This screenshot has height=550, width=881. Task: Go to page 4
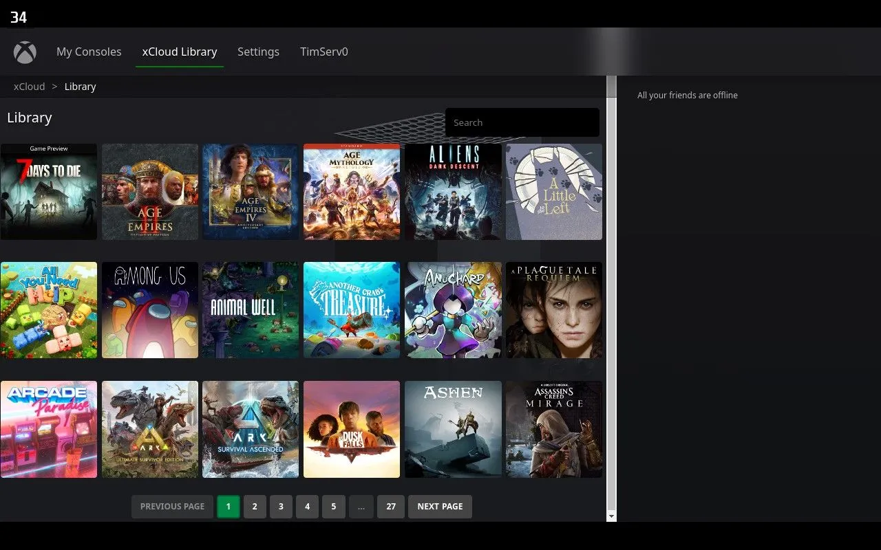click(307, 507)
